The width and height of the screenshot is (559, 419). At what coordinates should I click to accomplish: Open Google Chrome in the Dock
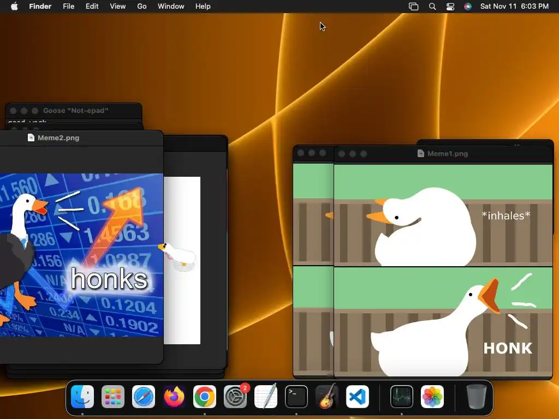(x=205, y=397)
